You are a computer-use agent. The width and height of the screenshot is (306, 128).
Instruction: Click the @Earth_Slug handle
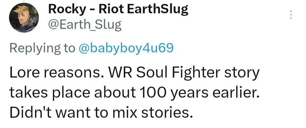tap(85, 25)
